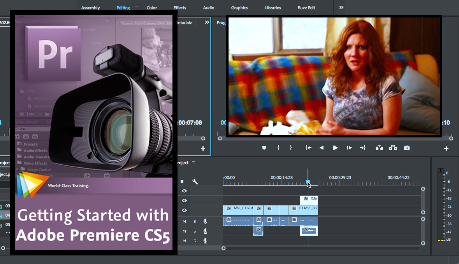Click the Lift button
The width and height of the screenshot is (459, 264).
coord(379,148)
